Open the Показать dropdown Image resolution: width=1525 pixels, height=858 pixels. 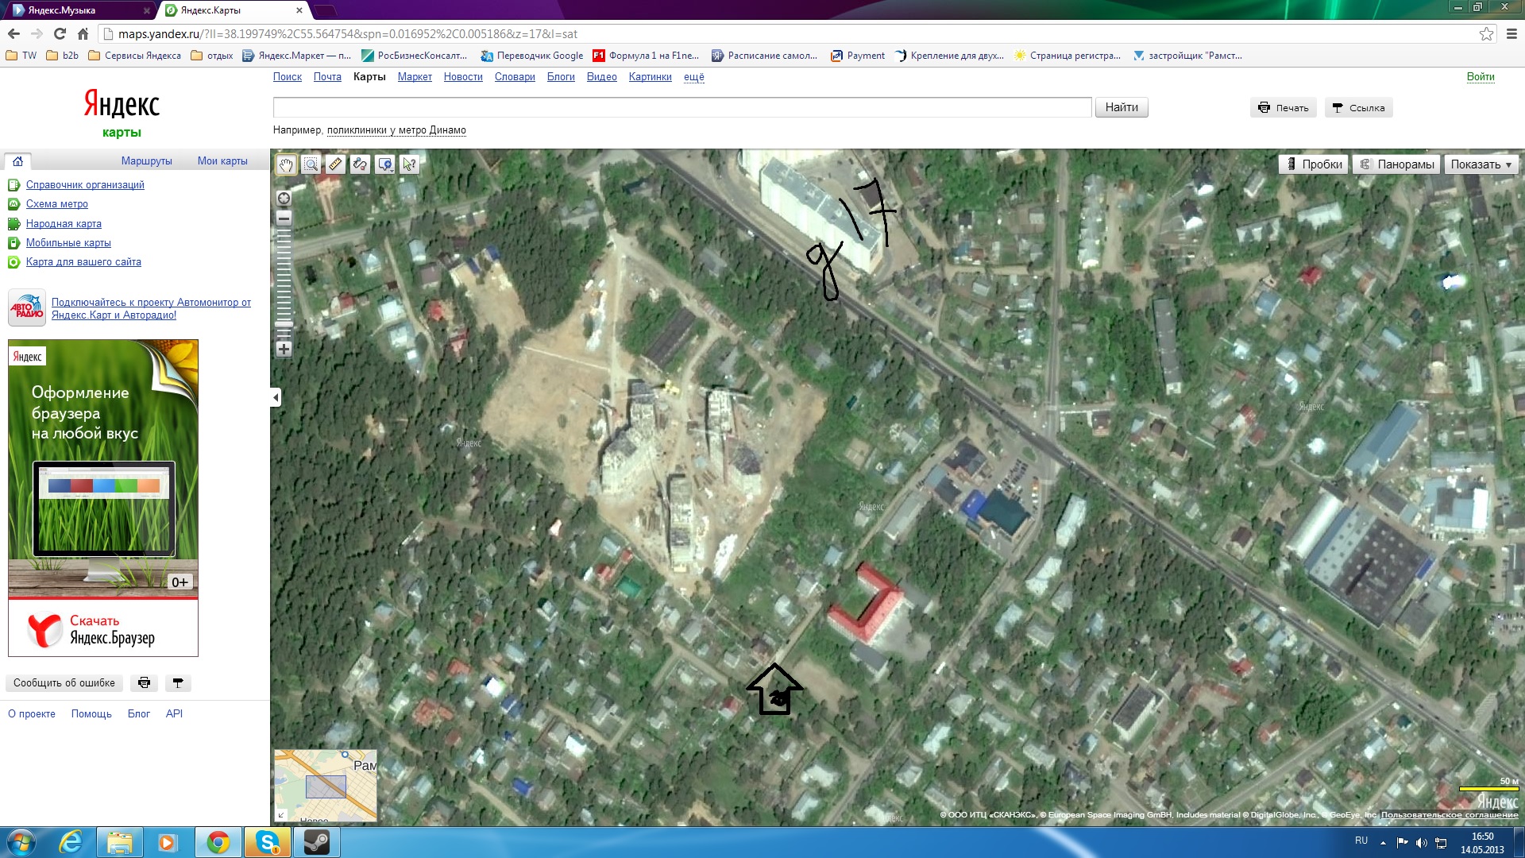click(x=1481, y=164)
